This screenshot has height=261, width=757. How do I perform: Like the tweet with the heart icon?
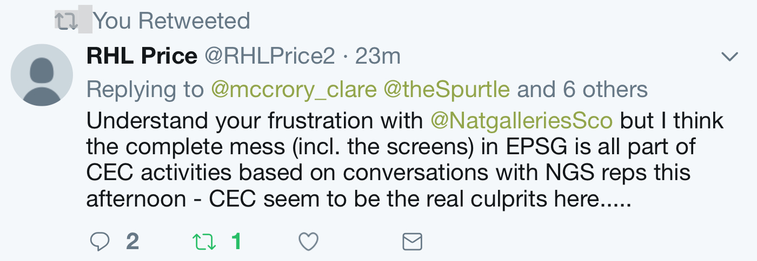[308, 242]
